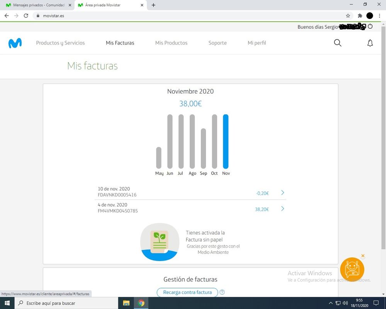
Task: Dismiss the chatbot with orange X
Action: tap(363, 256)
